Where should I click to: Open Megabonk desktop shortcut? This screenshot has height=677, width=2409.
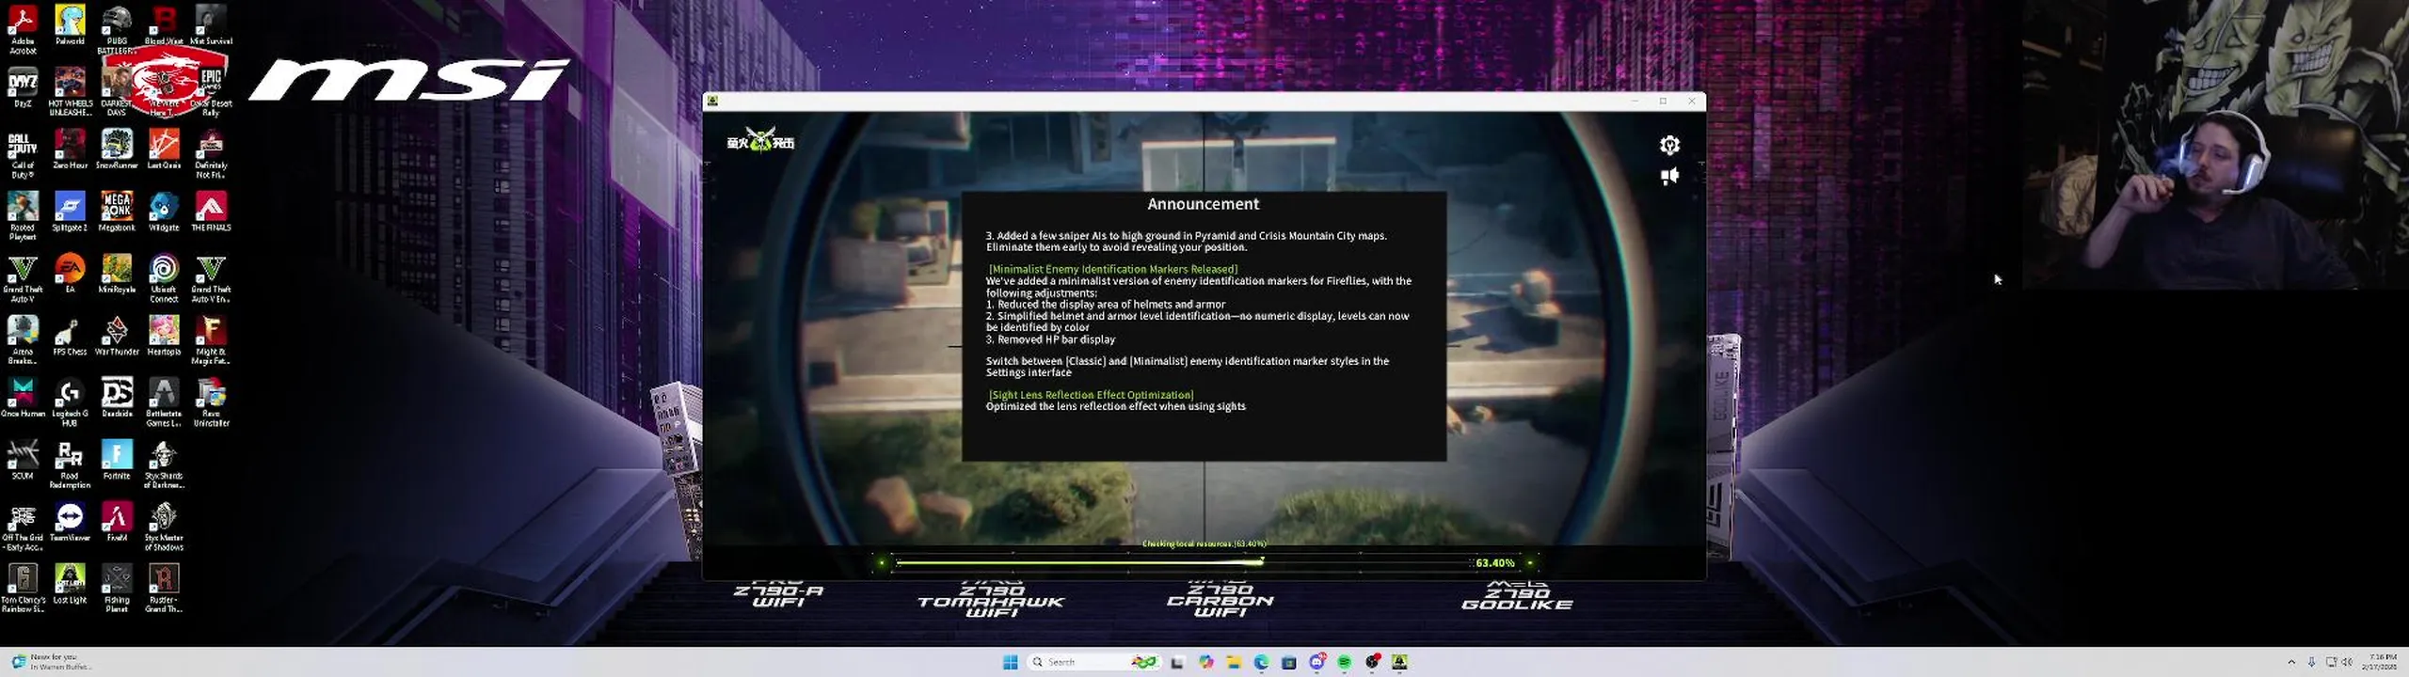point(117,211)
